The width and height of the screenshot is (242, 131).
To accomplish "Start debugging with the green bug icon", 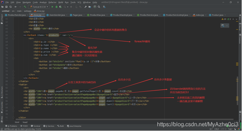I will [x=56, y=7].
